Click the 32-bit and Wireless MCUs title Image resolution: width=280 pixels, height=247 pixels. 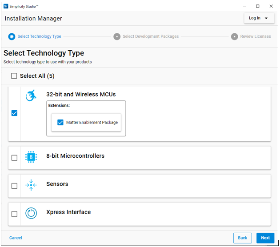click(x=81, y=94)
